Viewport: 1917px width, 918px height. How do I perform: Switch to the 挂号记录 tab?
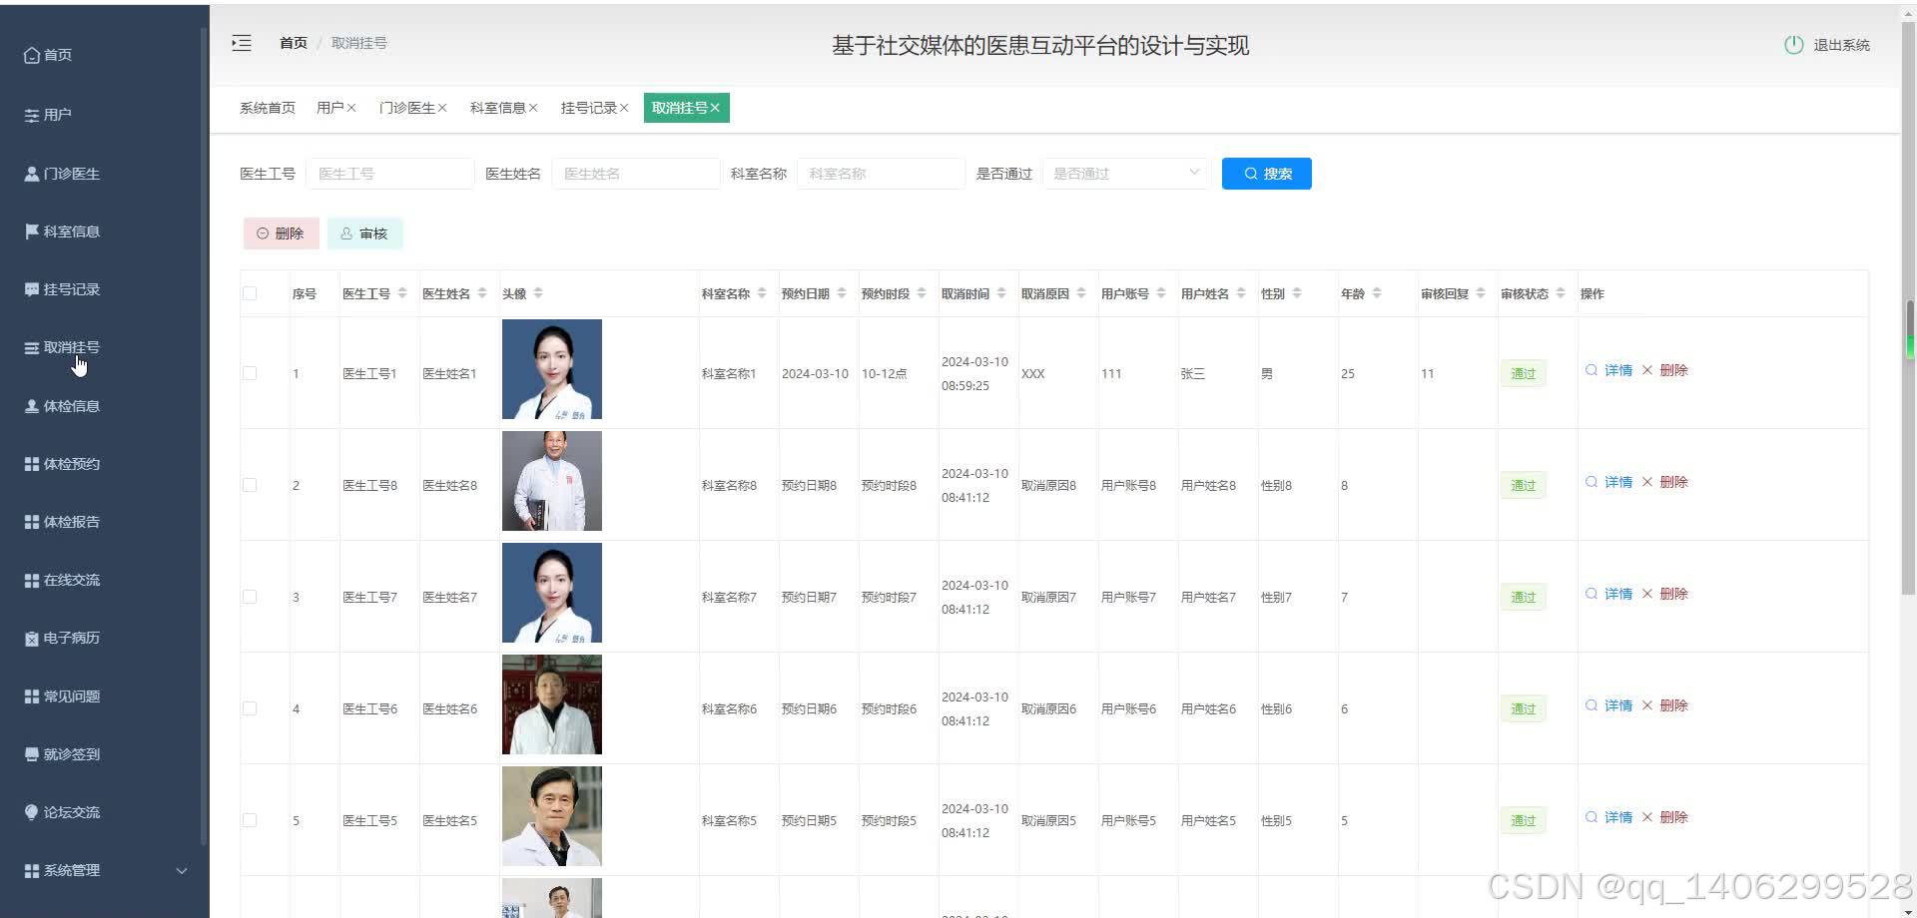point(588,108)
